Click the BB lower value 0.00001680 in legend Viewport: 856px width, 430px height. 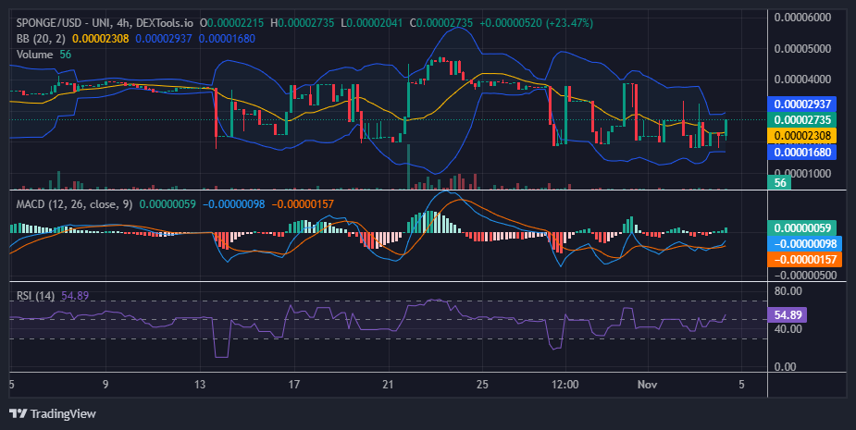(x=227, y=39)
